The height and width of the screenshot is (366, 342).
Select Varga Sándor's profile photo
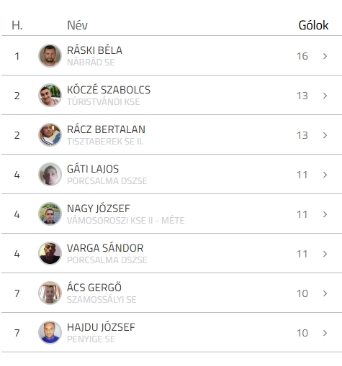[50, 253]
